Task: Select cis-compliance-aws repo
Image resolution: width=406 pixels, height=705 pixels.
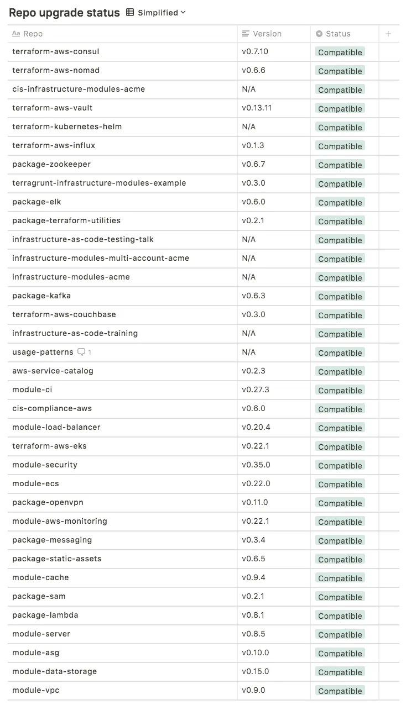Action: click(52, 408)
